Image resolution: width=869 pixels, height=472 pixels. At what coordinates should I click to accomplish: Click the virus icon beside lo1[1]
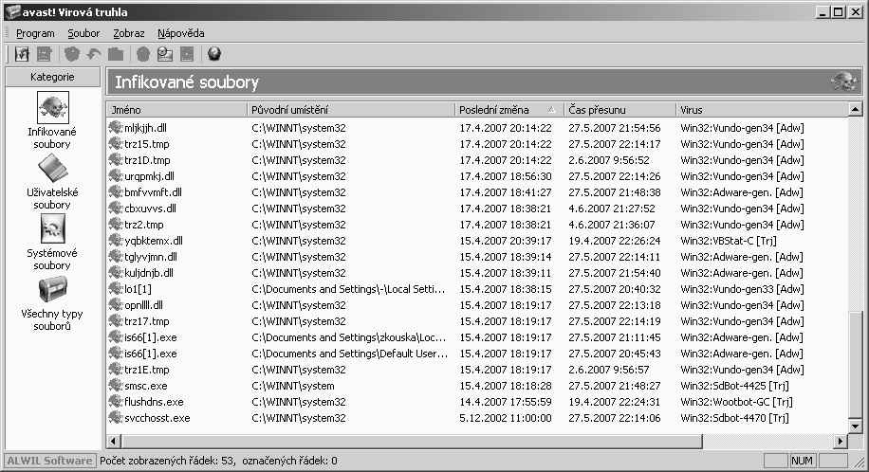[116, 289]
